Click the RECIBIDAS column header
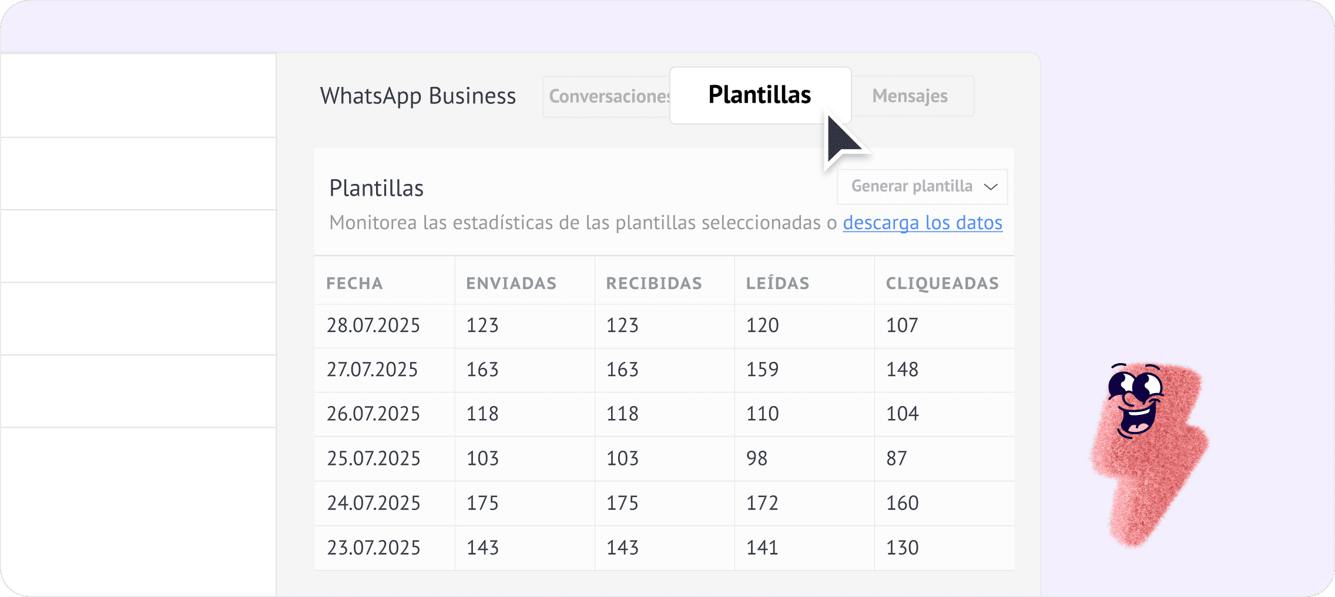This screenshot has height=597, width=1335. [654, 283]
